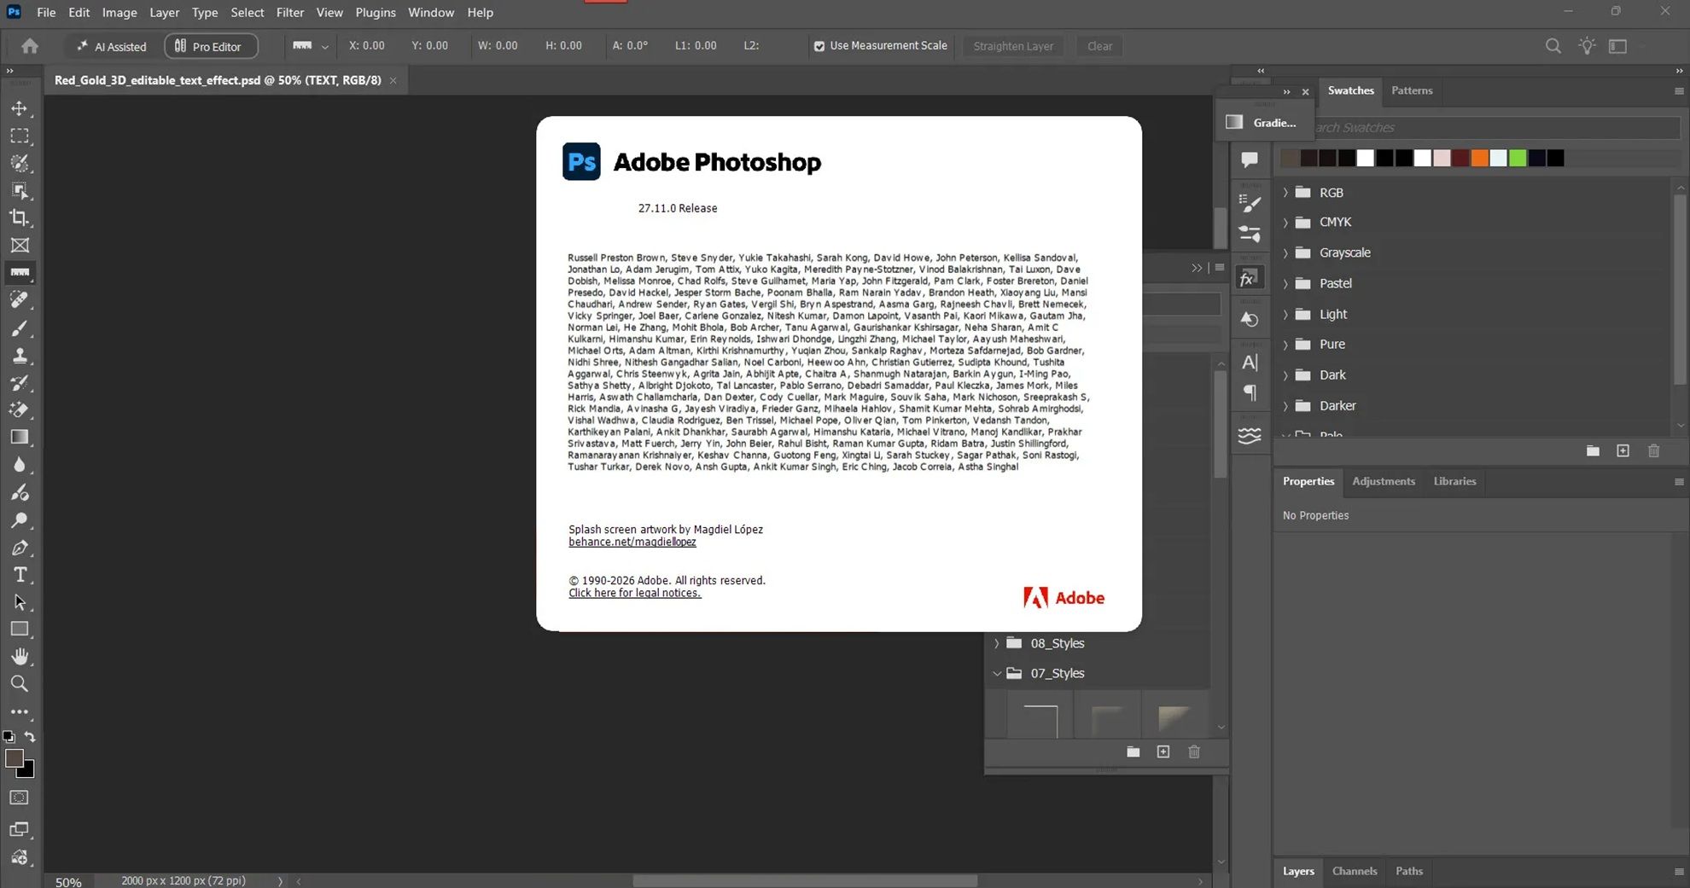Expand the RGB swatch group

(1285, 193)
